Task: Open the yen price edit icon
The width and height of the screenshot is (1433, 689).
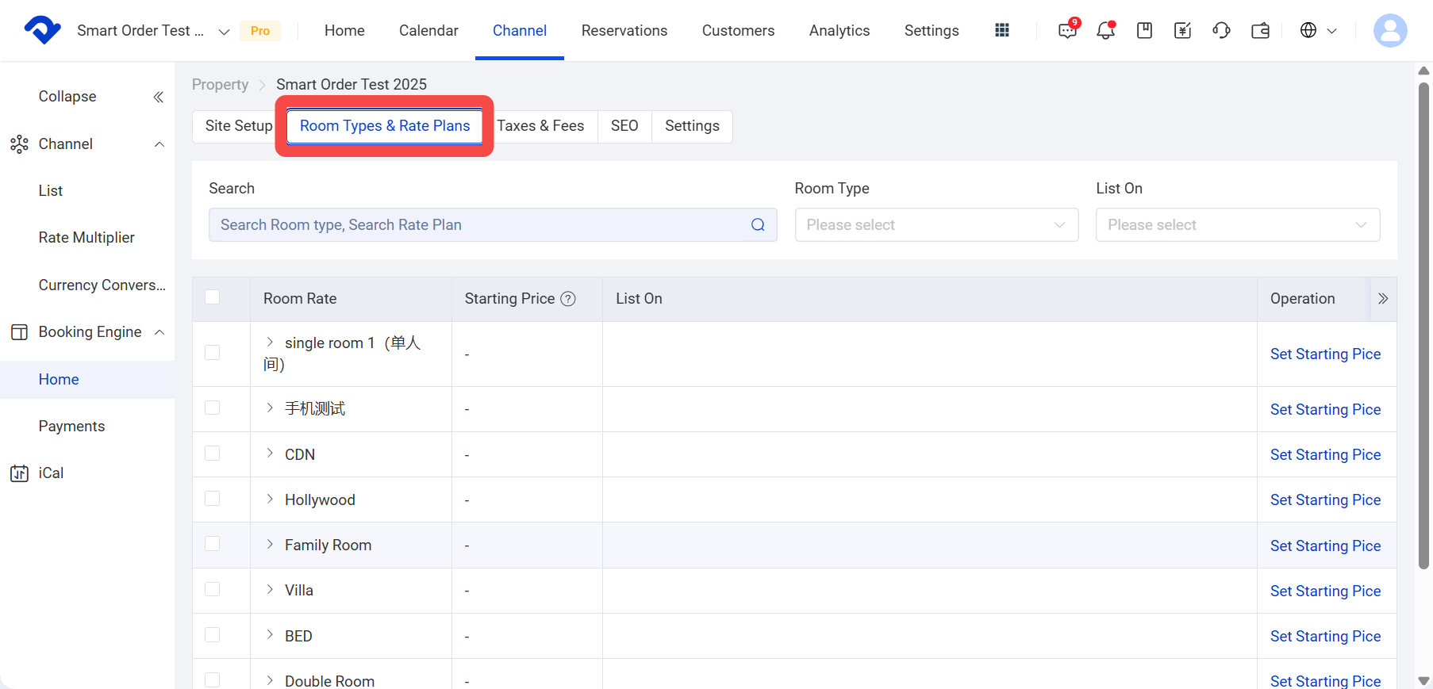Action: [x=1183, y=30]
